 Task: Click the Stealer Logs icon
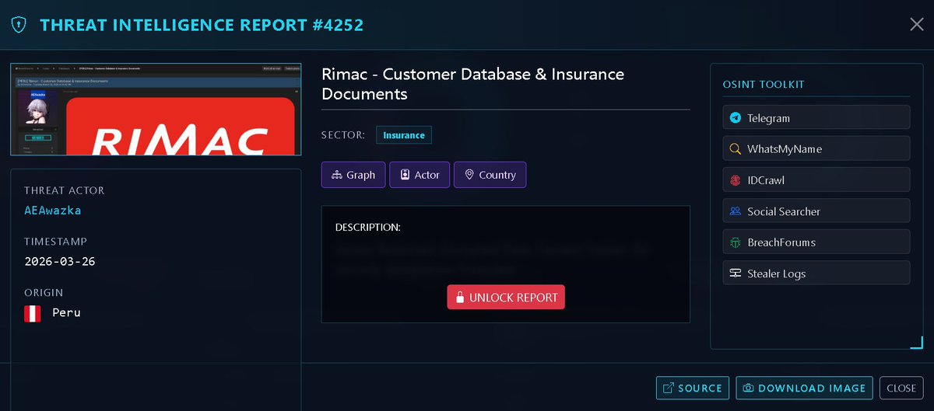tap(735, 273)
